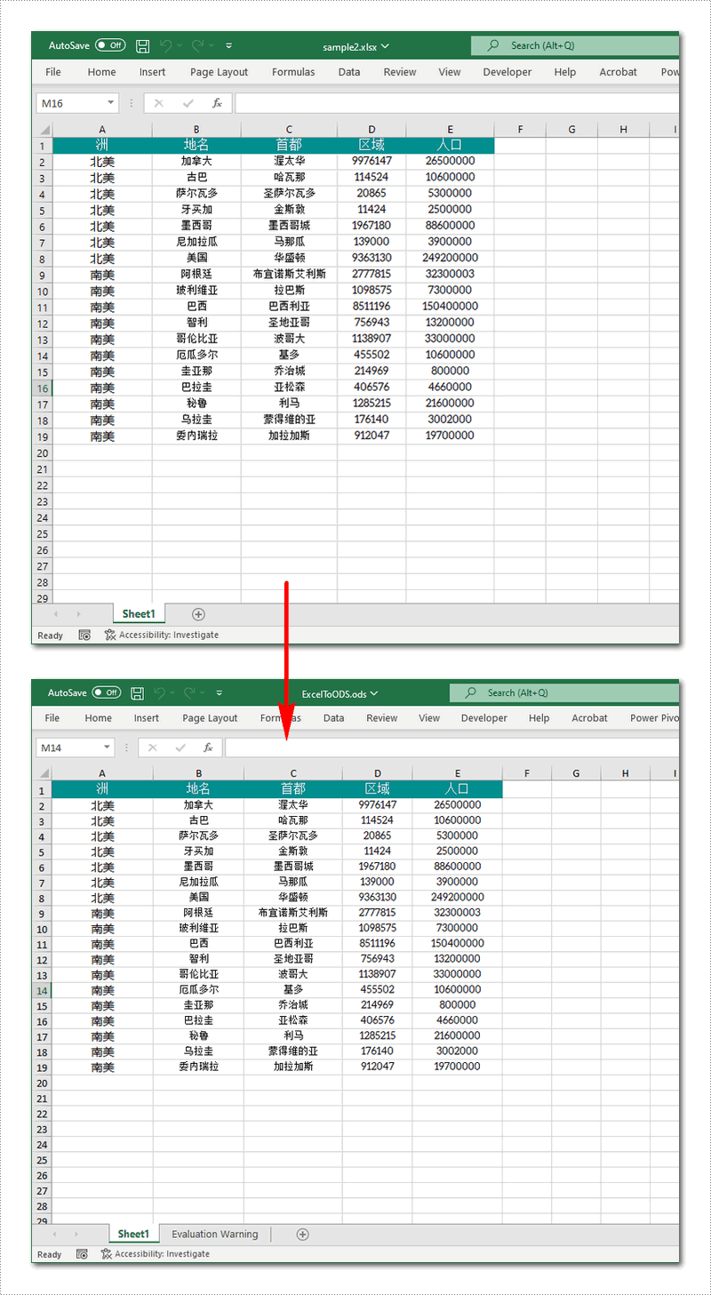Open File tab in sample2.xlsx window

53,72
